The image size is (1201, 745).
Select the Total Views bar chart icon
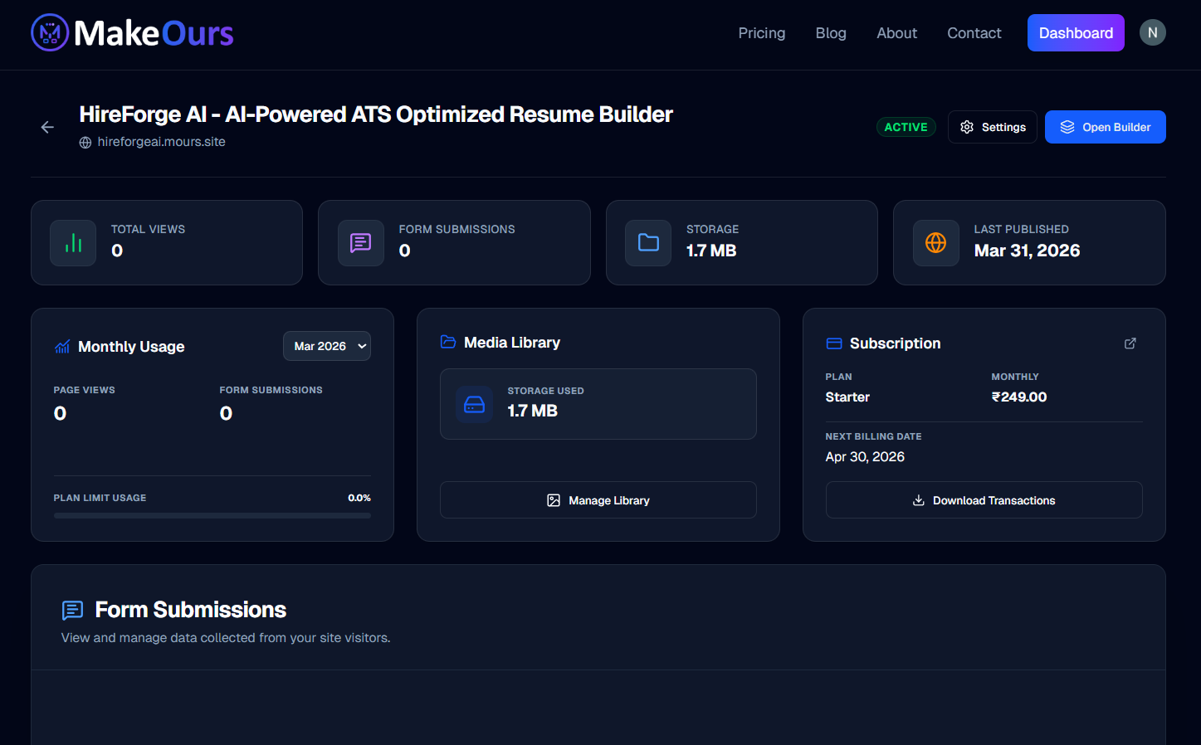pyautogui.click(x=73, y=242)
